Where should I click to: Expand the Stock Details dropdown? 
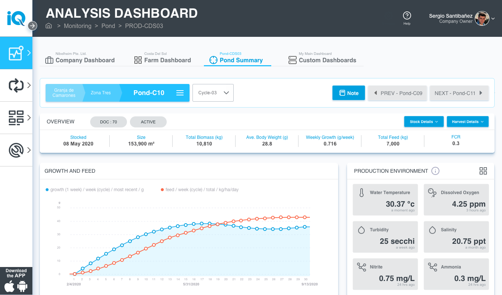[424, 122]
